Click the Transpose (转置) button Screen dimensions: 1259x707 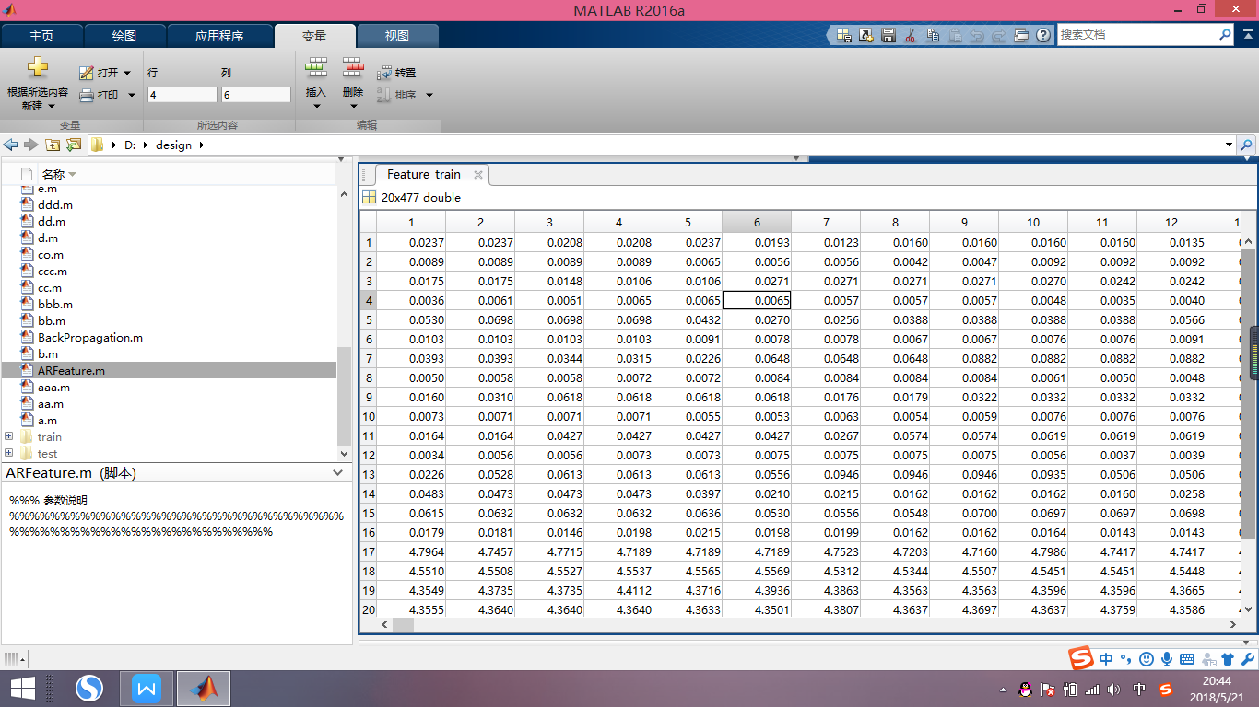click(397, 73)
